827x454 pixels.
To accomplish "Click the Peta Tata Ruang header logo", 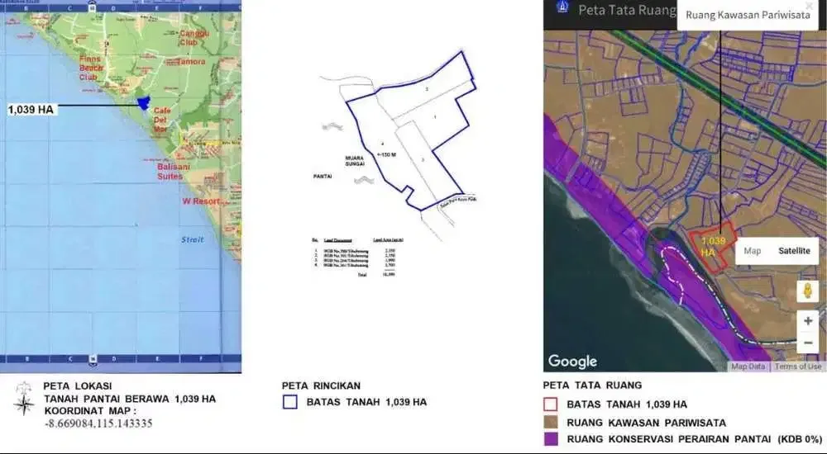I will tap(562, 7).
